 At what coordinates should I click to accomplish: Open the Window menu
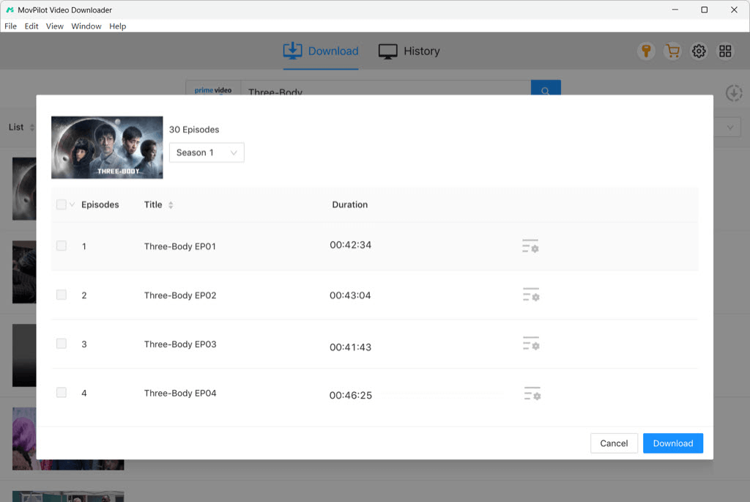pos(86,26)
